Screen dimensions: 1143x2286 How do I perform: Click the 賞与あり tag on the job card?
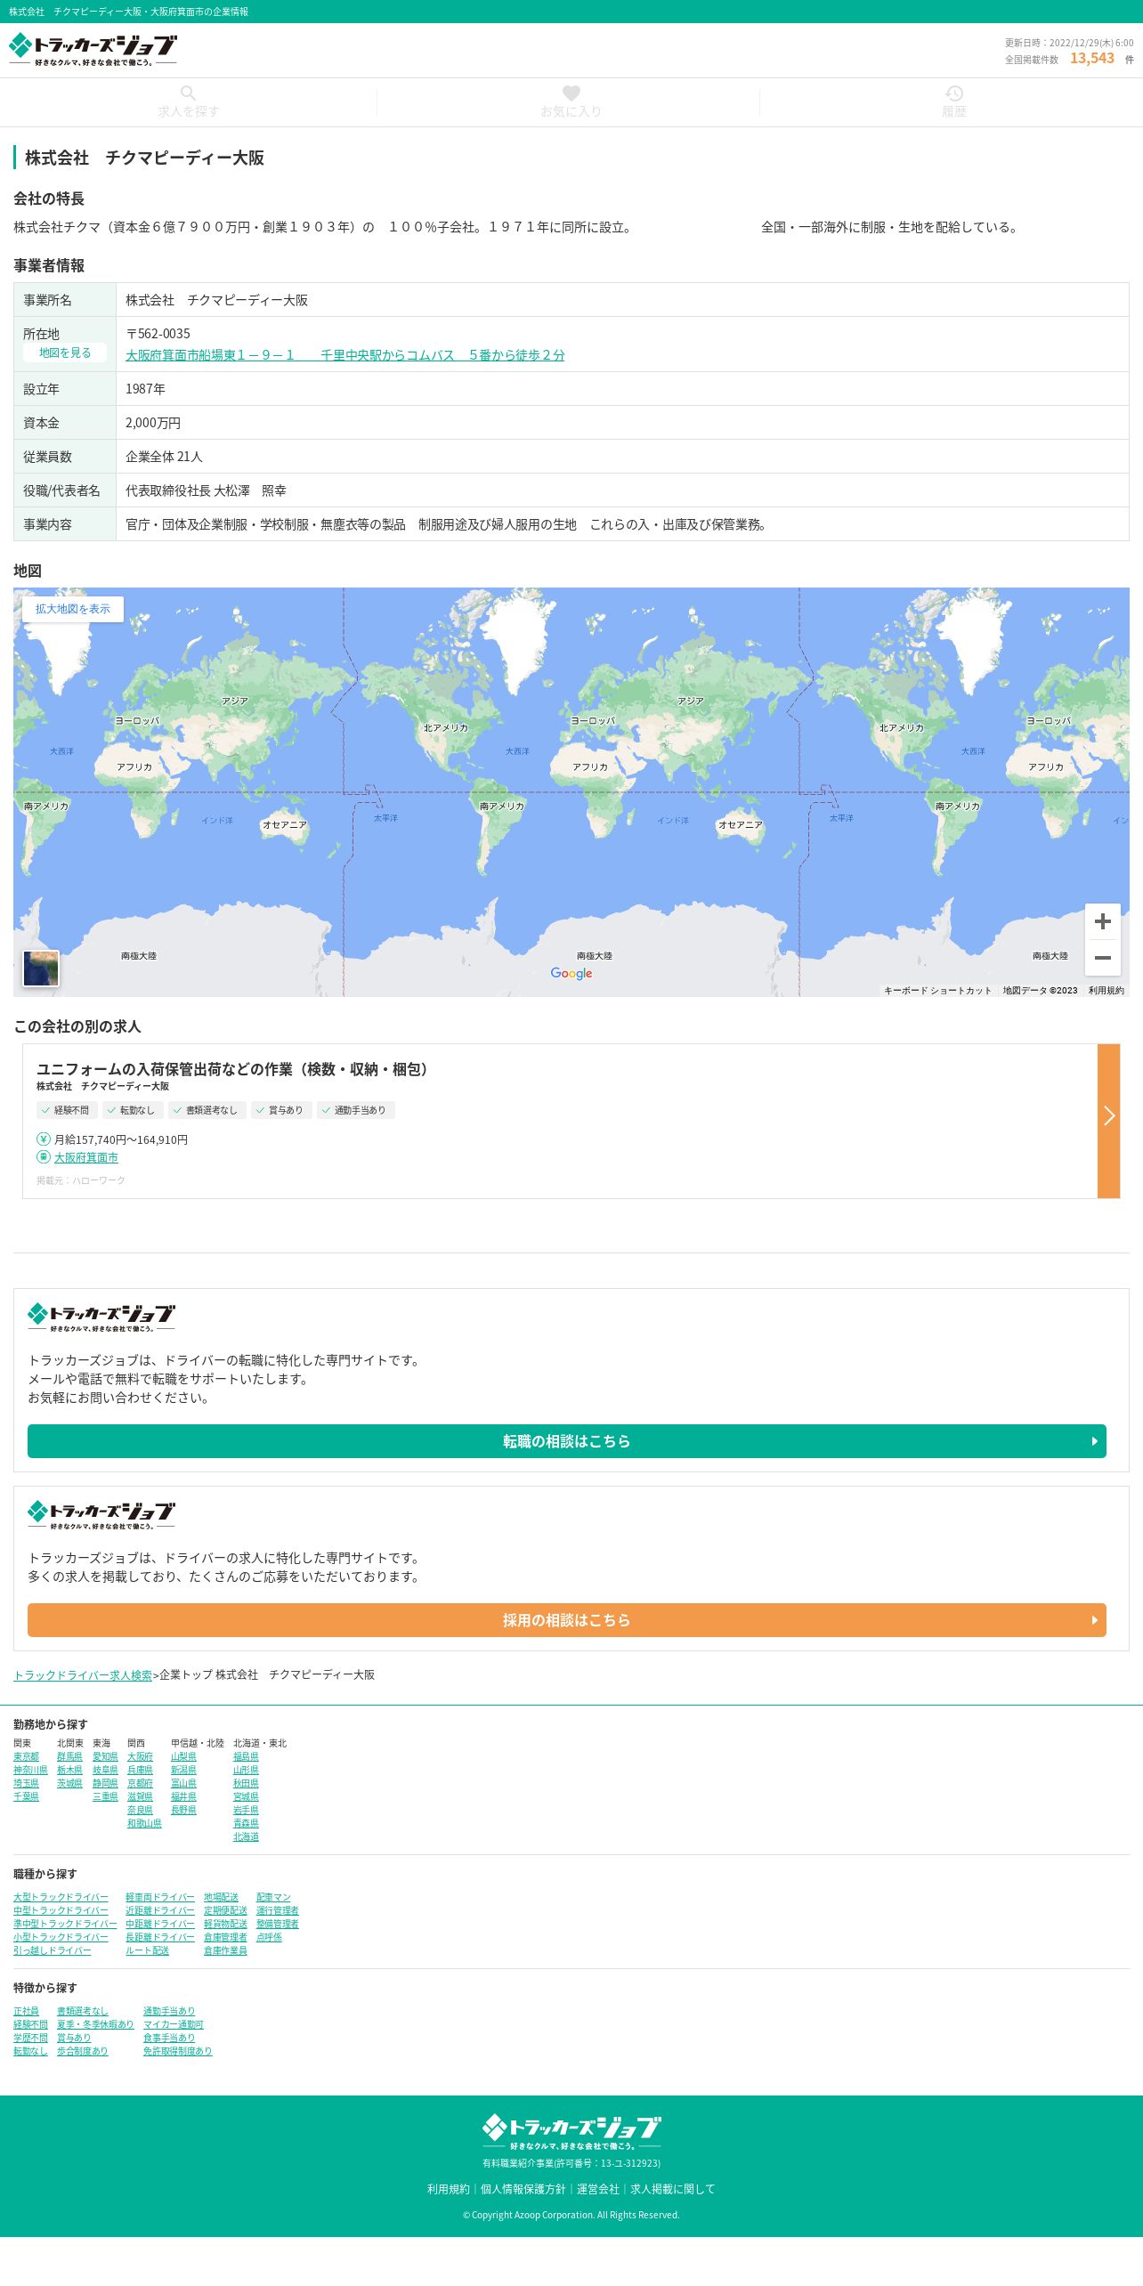pyautogui.click(x=280, y=1110)
